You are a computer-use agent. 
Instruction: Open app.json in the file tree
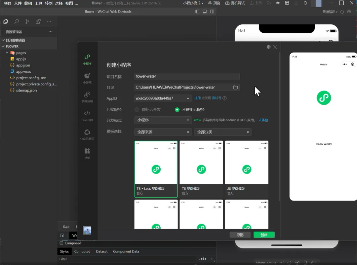23,65
